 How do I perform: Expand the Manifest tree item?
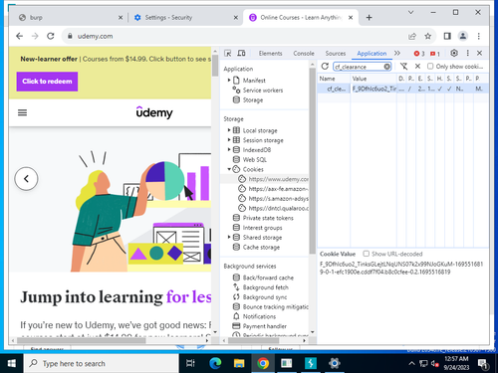pyautogui.click(x=229, y=80)
